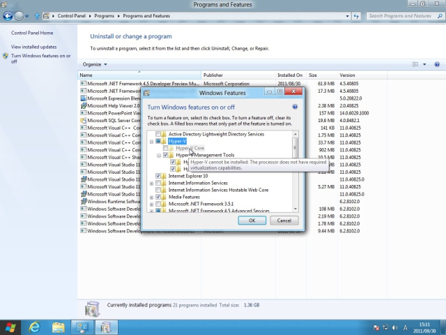
Task: Click volume speaker tray icon
Action: [x=395, y=328]
